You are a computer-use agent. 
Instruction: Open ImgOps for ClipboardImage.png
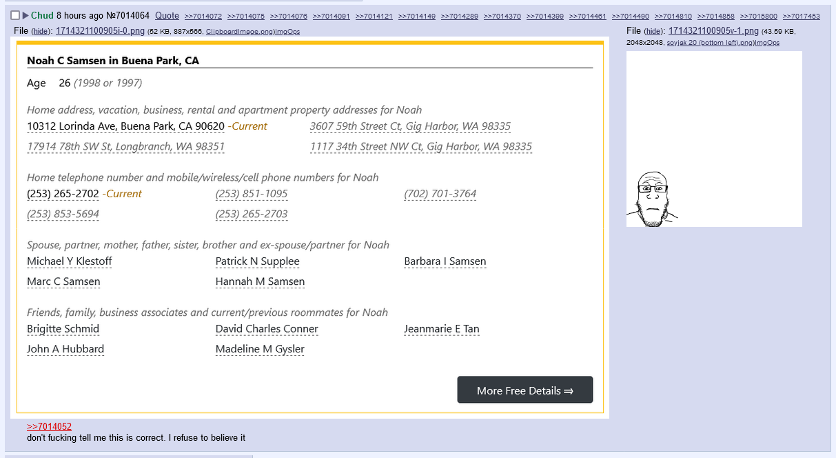point(286,32)
